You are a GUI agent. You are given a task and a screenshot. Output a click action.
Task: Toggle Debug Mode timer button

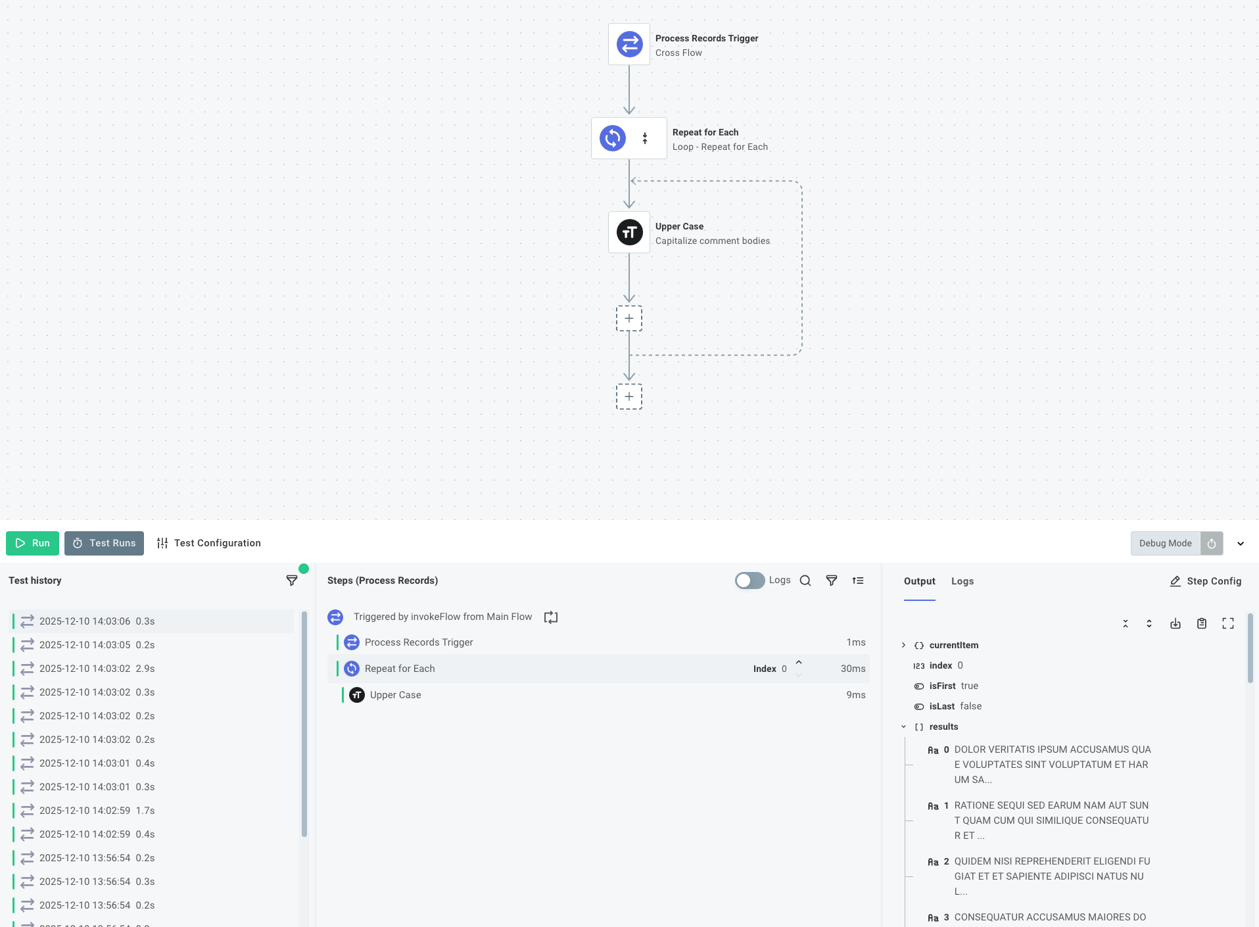tap(1210, 543)
